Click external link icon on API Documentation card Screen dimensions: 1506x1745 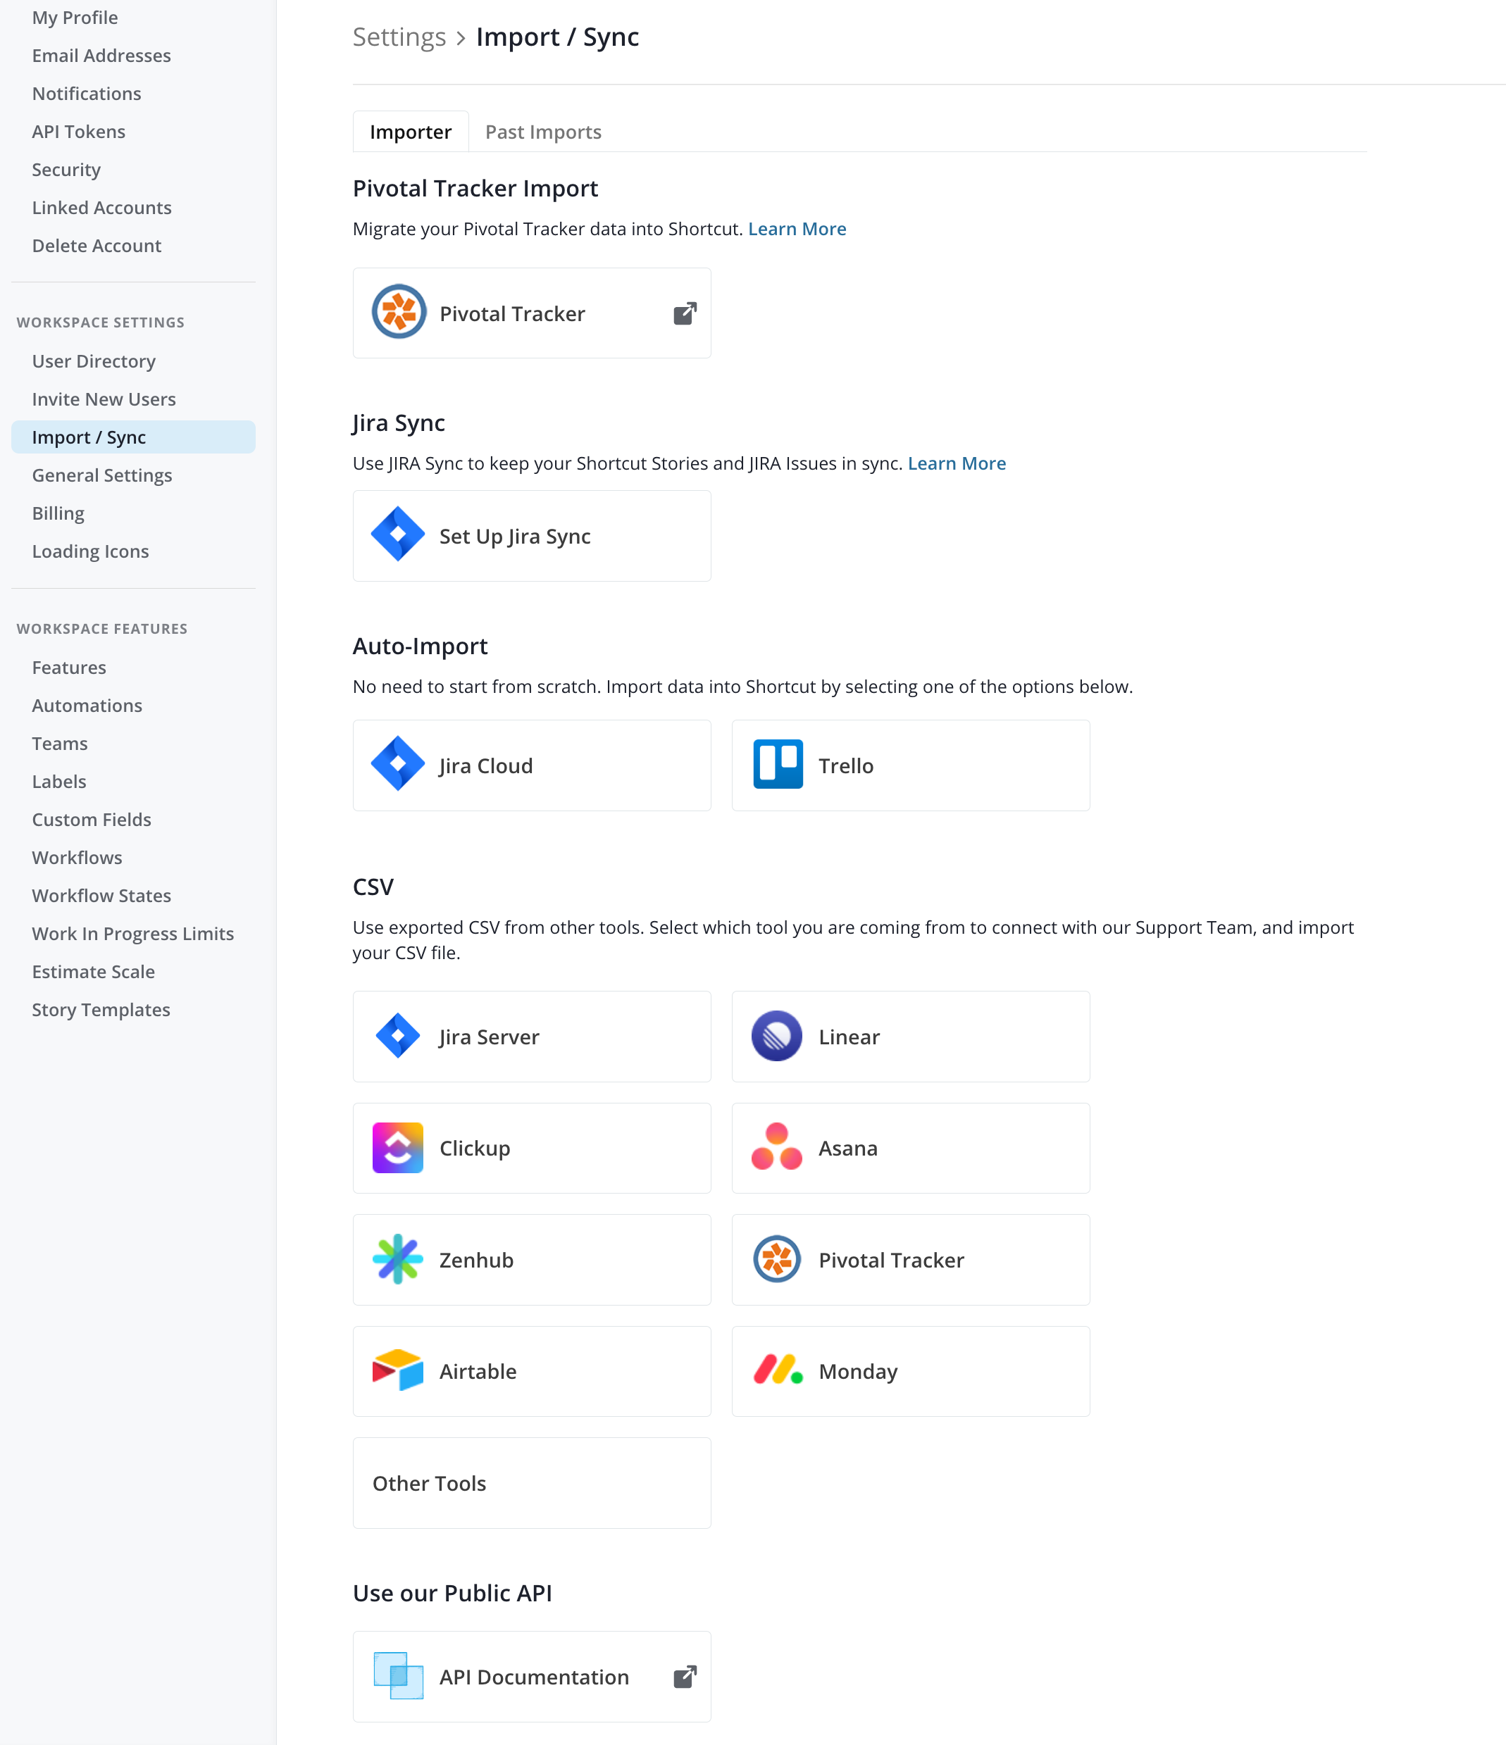pos(685,1676)
